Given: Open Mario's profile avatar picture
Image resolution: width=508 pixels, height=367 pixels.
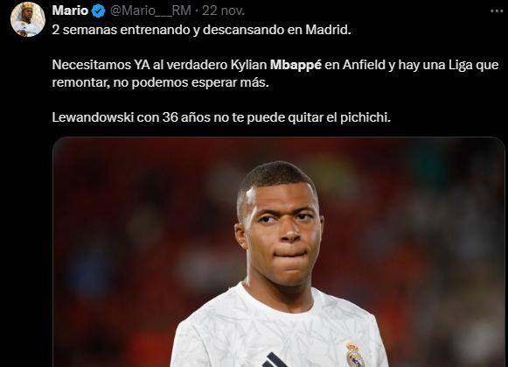Looking at the screenshot, I should click(28, 18).
